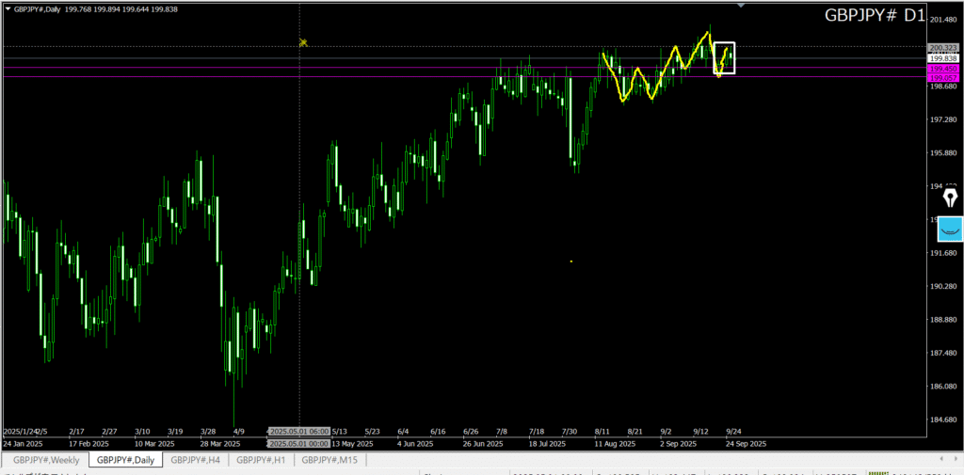Click the yellow cross marker on the dotted line
The height and width of the screenshot is (475, 964).
click(x=303, y=42)
